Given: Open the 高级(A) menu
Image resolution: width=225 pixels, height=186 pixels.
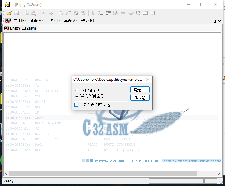Looking at the screenshot, I should [70, 21].
